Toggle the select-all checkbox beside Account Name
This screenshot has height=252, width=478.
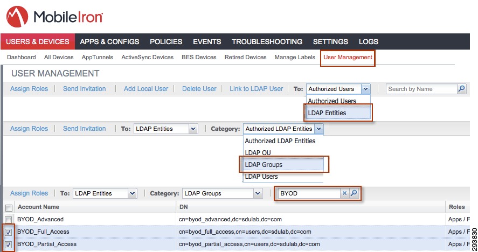[x=9, y=208]
